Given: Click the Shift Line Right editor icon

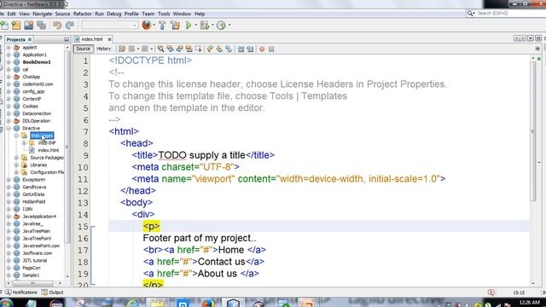Looking at the screenshot, I should click(x=250, y=49).
